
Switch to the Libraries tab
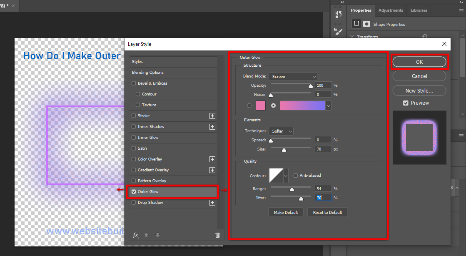coord(419,10)
